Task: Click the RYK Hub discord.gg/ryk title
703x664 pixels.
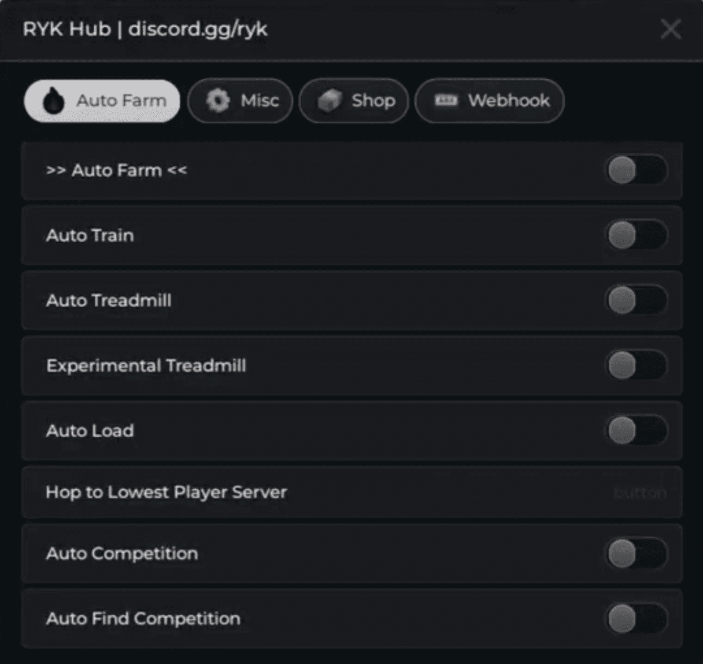Action: (x=145, y=29)
